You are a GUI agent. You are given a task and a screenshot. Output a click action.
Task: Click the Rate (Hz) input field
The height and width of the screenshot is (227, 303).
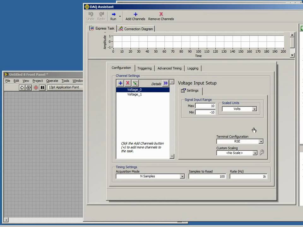coord(248,177)
